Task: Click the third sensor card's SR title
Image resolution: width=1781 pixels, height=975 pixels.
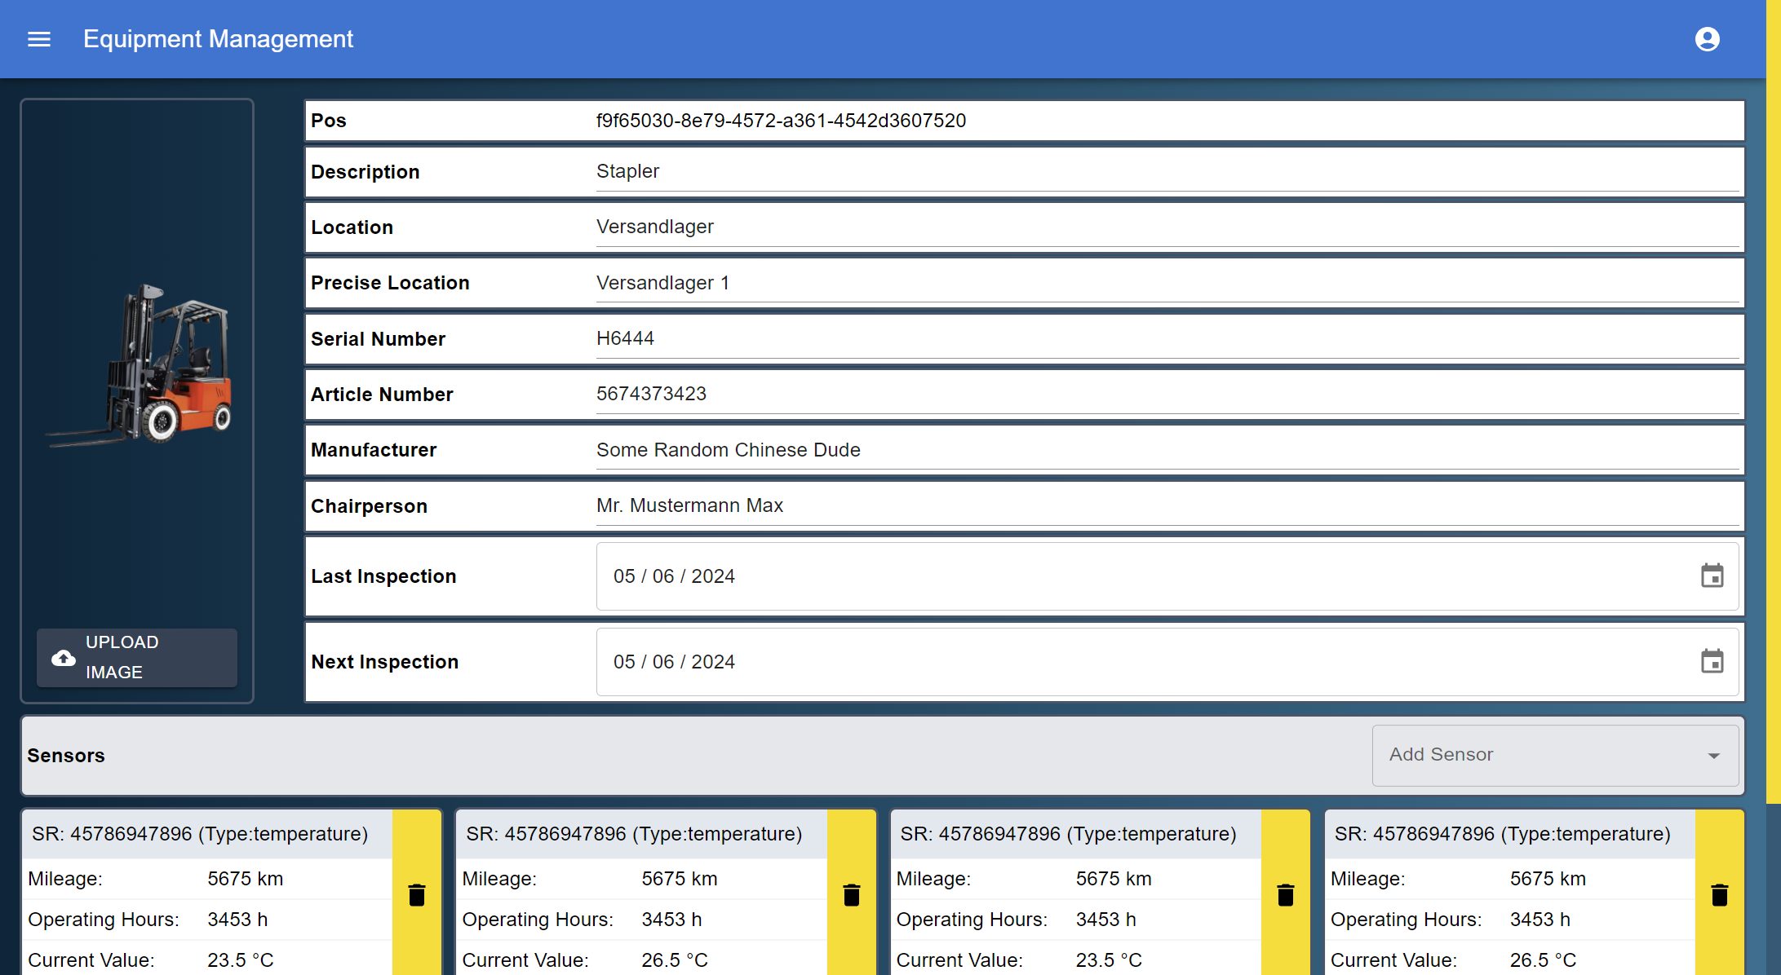Action: pyautogui.click(x=1068, y=834)
